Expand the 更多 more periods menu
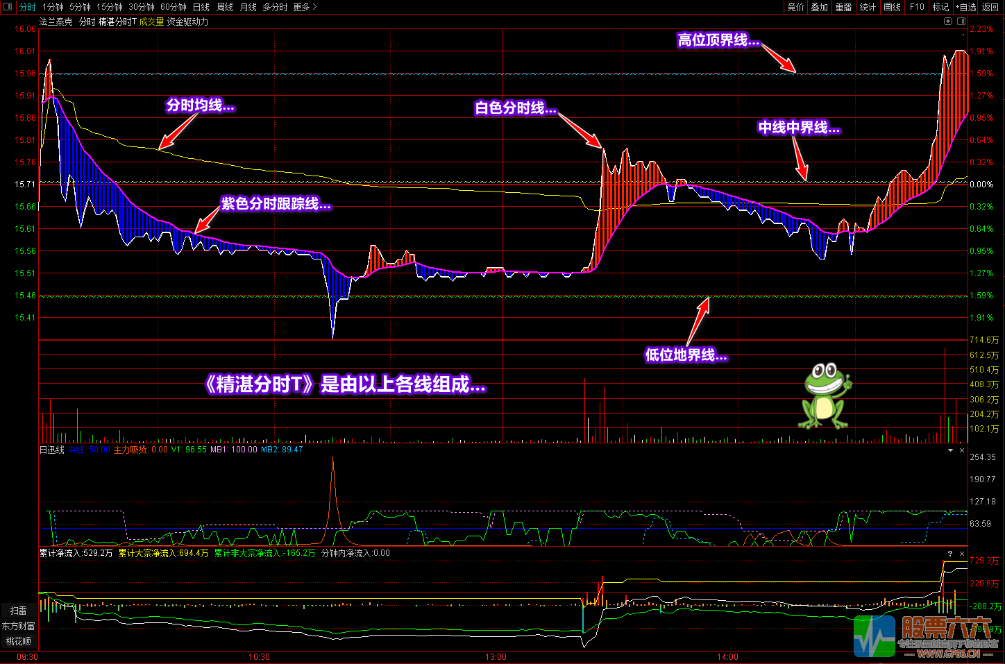1005x664 pixels. [x=305, y=7]
